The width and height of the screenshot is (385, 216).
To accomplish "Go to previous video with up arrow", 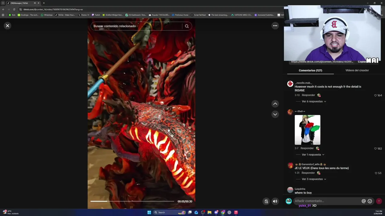I will [x=275, y=104].
